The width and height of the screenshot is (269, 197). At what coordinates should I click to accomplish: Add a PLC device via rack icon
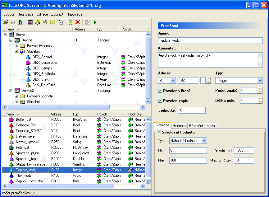pyautogui.click(x=30, y=22)
